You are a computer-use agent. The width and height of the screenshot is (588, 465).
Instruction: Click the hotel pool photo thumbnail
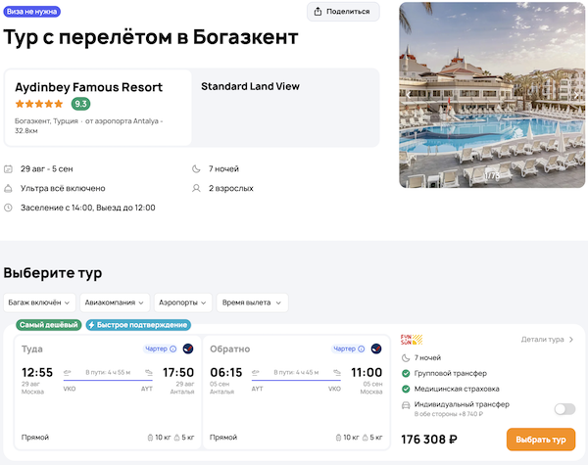tap(493, 94)
